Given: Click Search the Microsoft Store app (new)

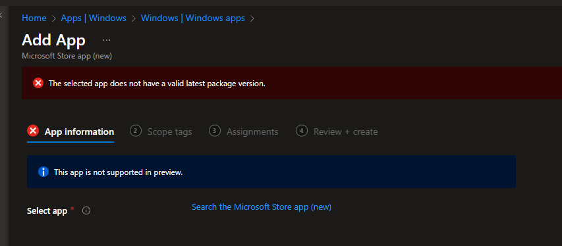Looking at the screenshot, I should pos(262,207).
